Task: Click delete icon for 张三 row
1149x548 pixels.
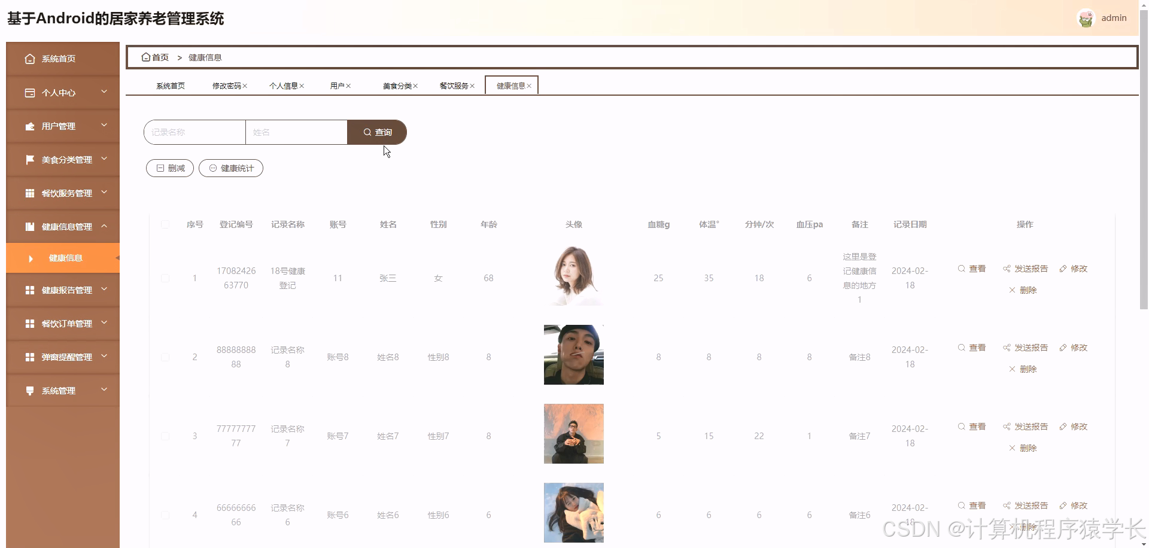Action: tap(1012, 290)
